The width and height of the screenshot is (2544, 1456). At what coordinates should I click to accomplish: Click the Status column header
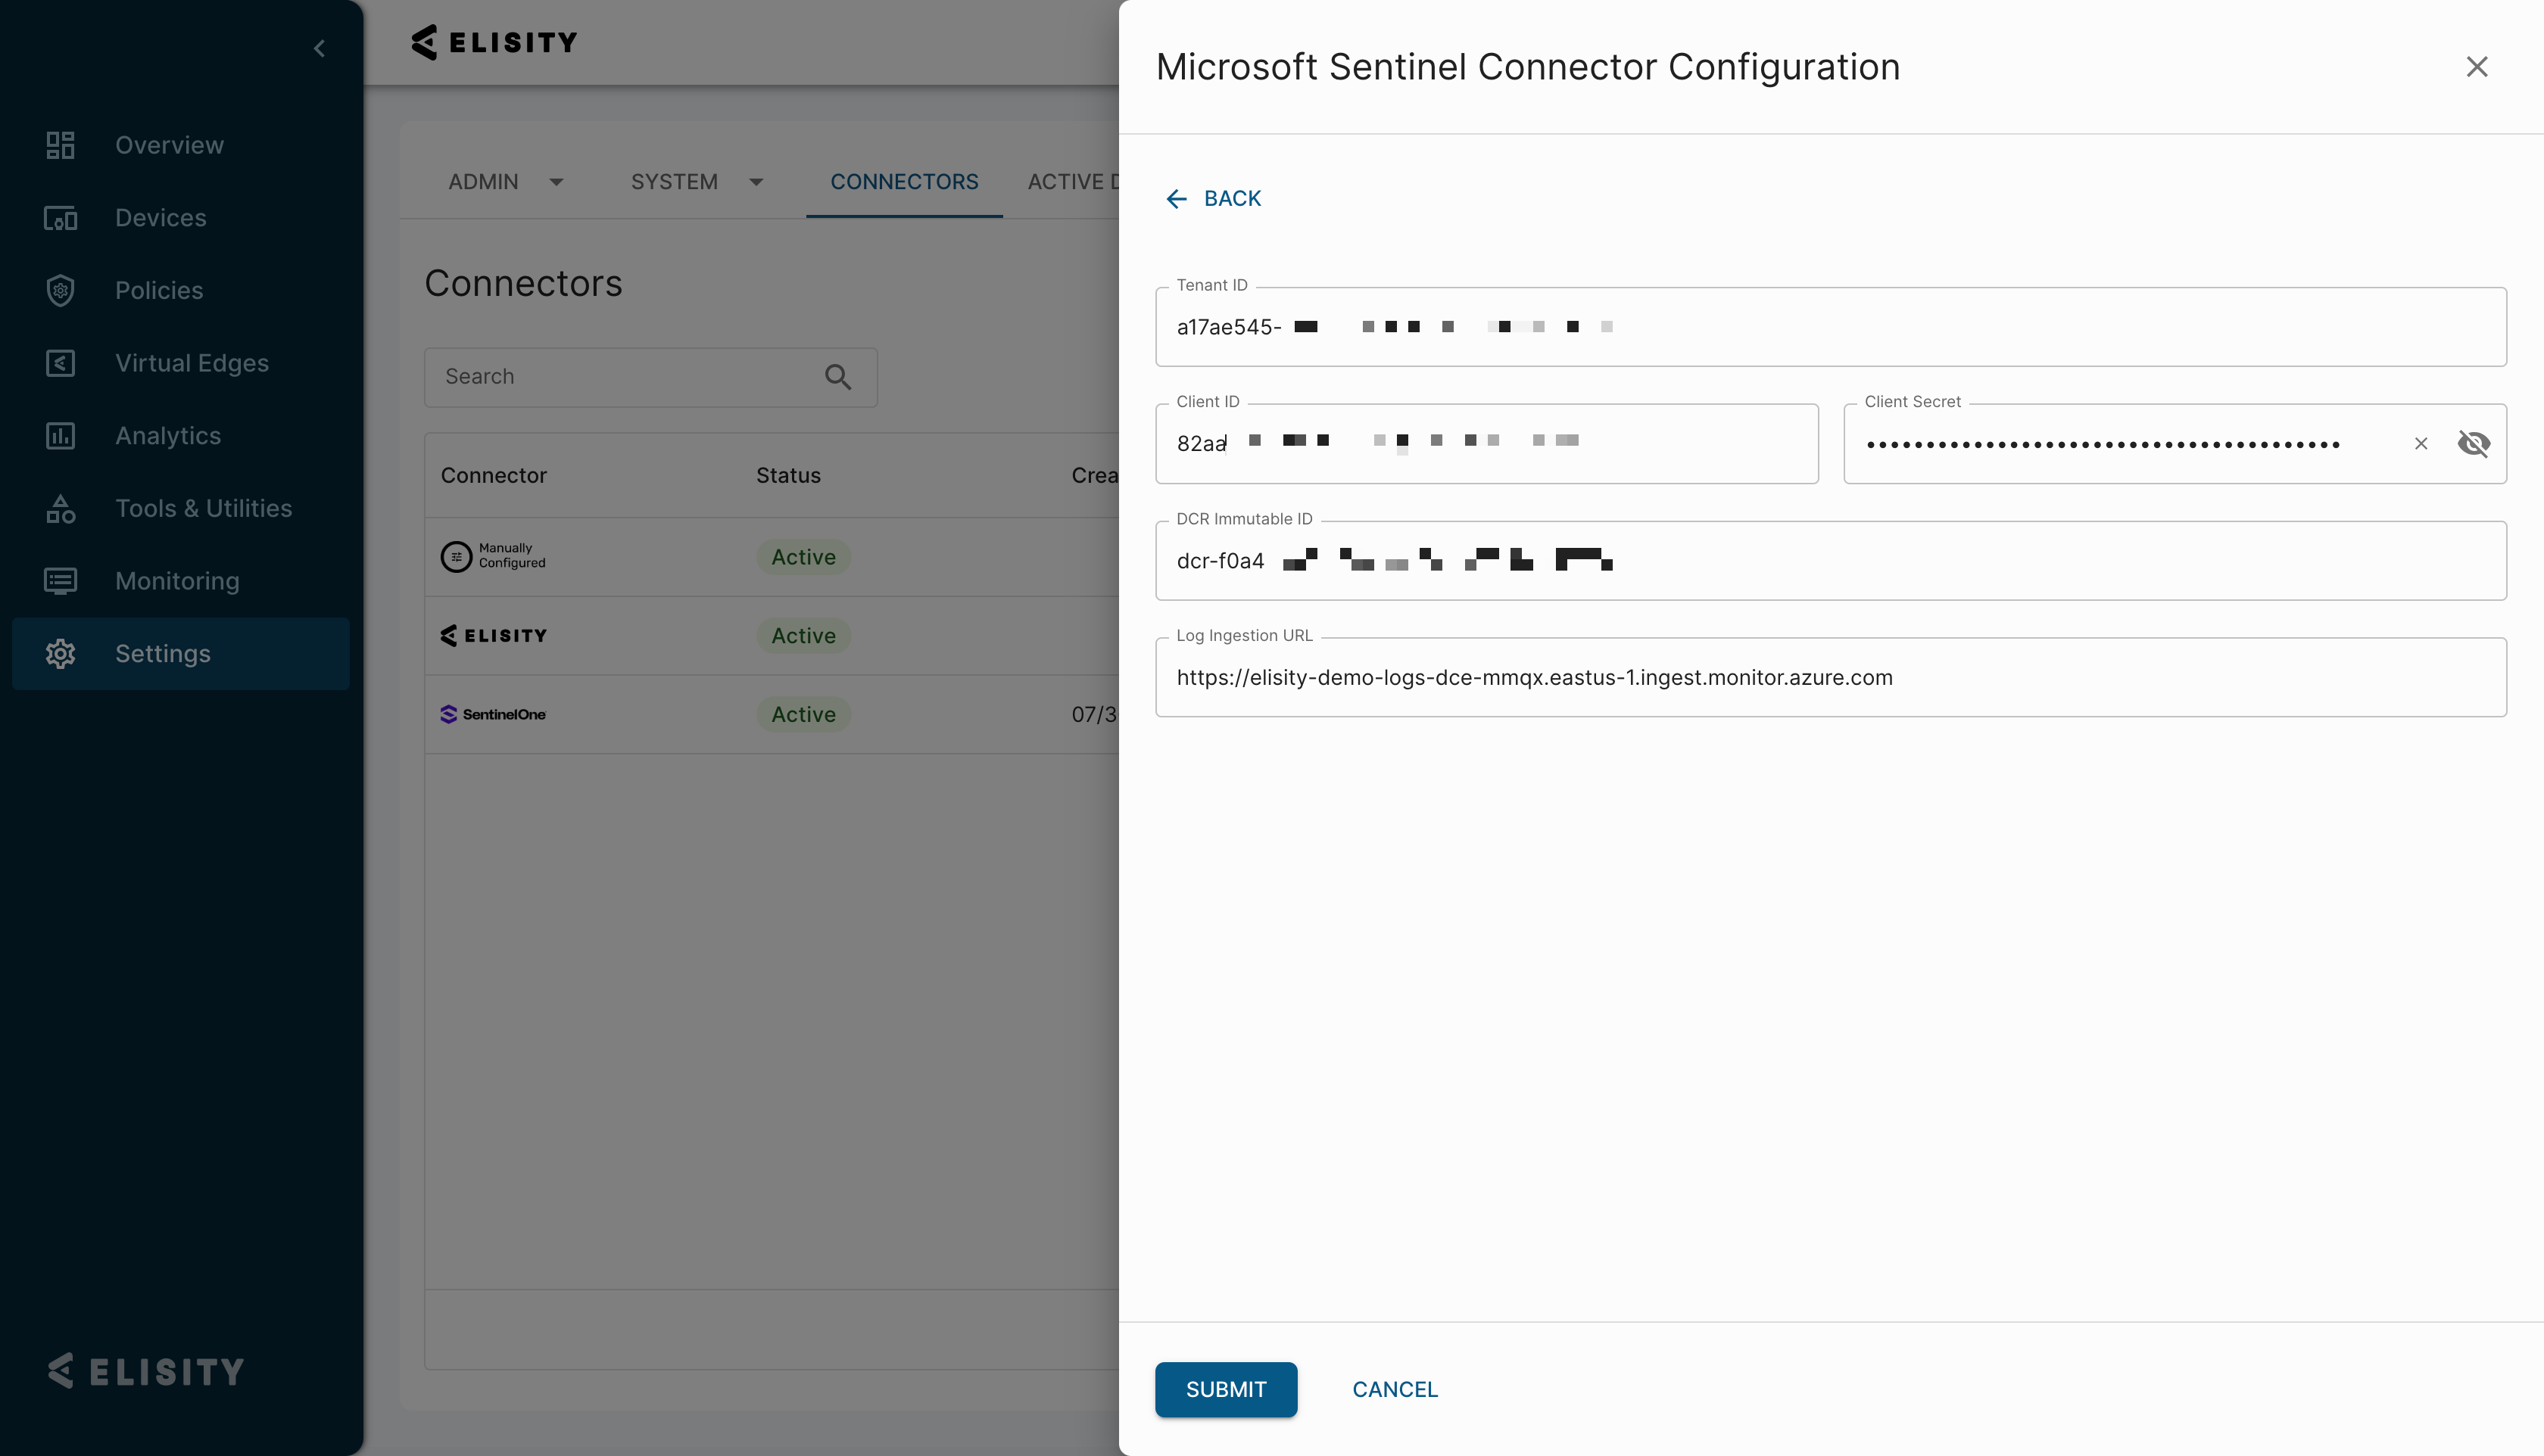788,475
